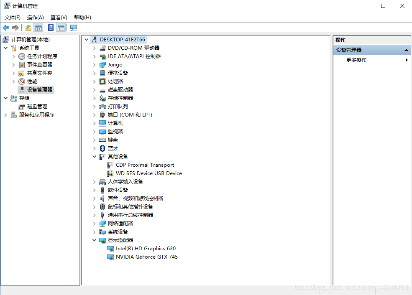
Task: Click the 性能 performance gauge icon
Action: [22, 81]
